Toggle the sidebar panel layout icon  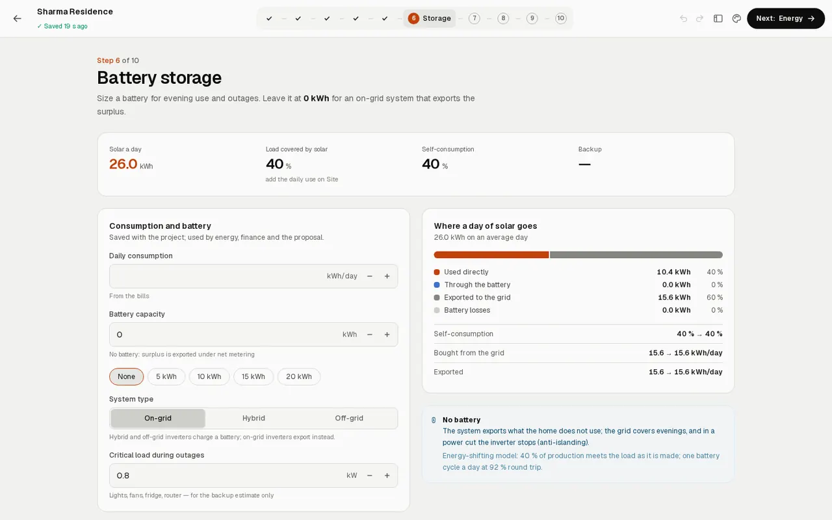tap(718, 18)
